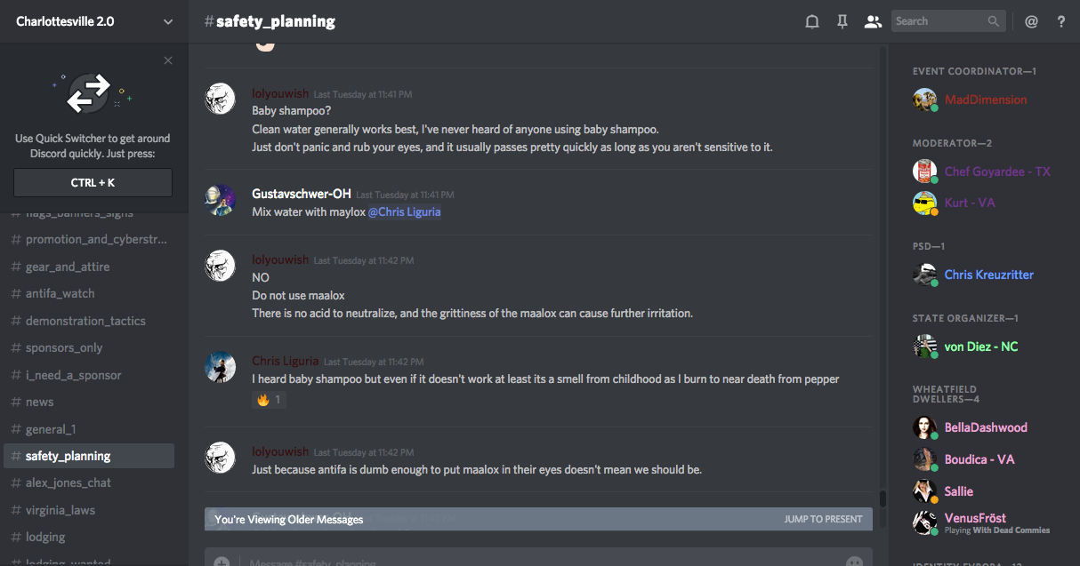Open Discord help
The image size is (1080, 566).
point(1061,21)
